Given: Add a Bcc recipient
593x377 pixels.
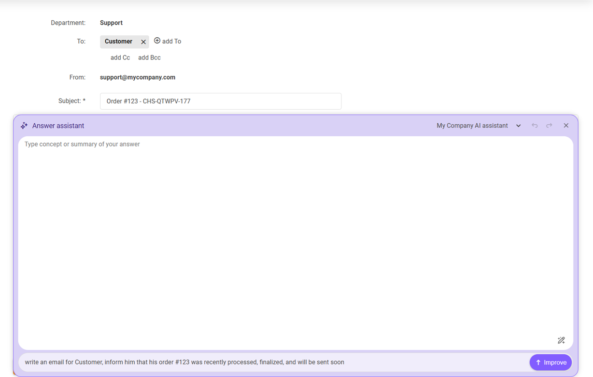Looking at the screenshot, I should pyautogui.click(x=149, y=58).
